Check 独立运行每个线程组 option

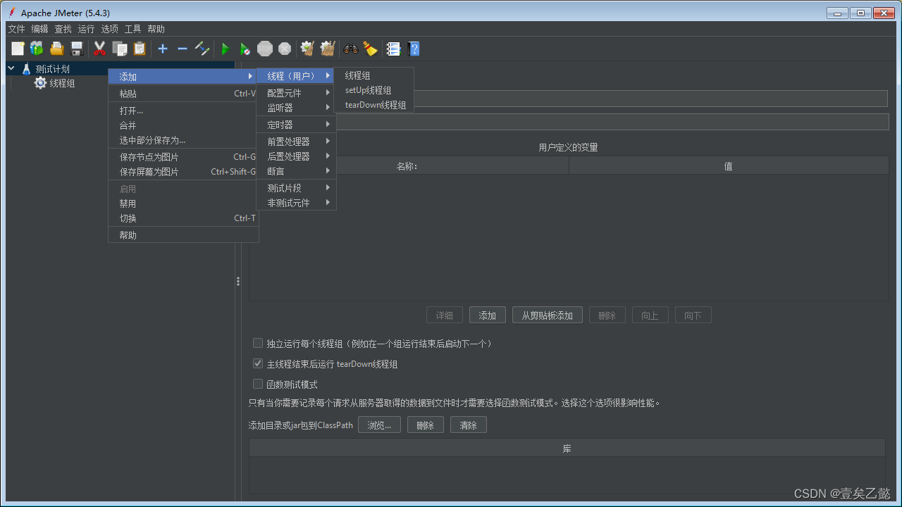point(258,343)
